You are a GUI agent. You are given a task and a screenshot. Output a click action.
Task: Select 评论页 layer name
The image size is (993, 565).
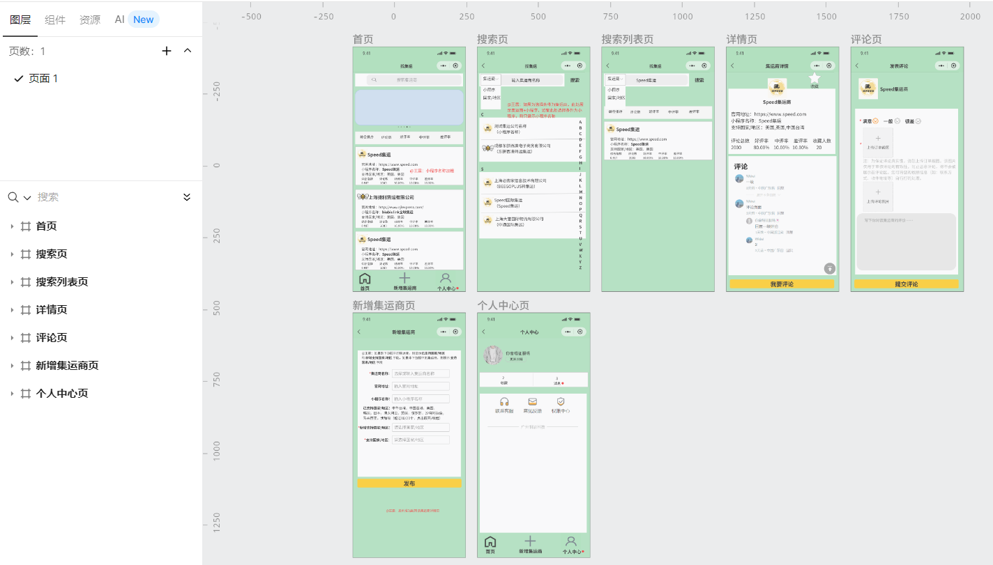tap(52, 338)
